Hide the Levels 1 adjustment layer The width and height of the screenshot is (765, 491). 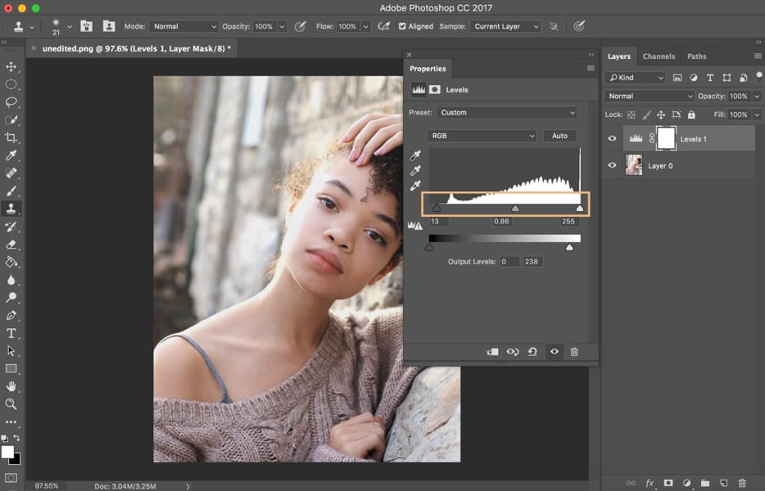tap(611, 137)
